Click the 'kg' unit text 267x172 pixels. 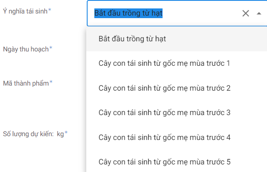[x=60, y=134]
